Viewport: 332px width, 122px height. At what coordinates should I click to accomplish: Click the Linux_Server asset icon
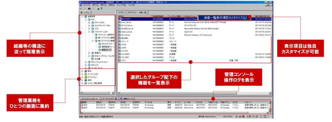coord(120,22)
